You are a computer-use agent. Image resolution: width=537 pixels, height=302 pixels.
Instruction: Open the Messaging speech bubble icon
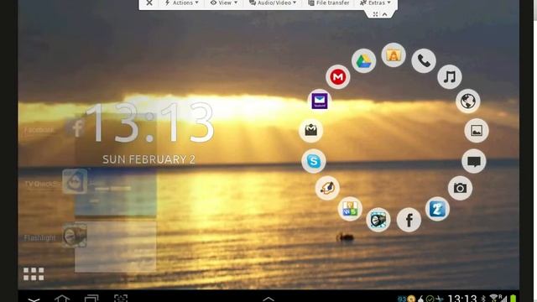pos(474,161)
